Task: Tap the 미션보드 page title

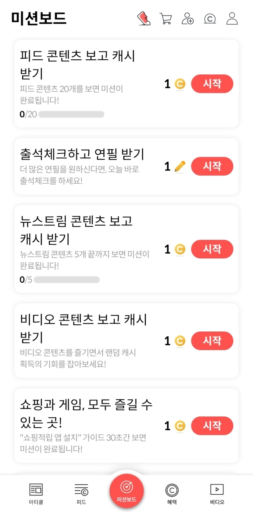Action: (39, 18)
